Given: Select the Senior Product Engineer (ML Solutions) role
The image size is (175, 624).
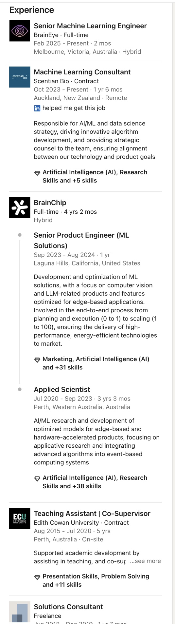Looking at the screenshot, I should click(x=81, y=240).
